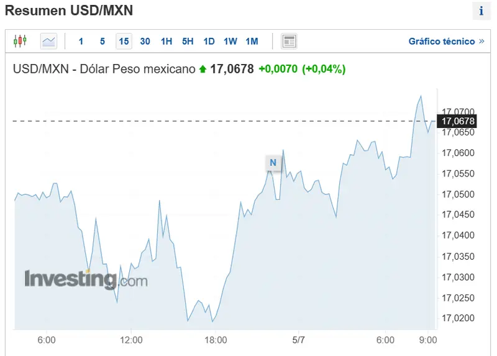Open the Gráfico técnico link

pos(441,42)
